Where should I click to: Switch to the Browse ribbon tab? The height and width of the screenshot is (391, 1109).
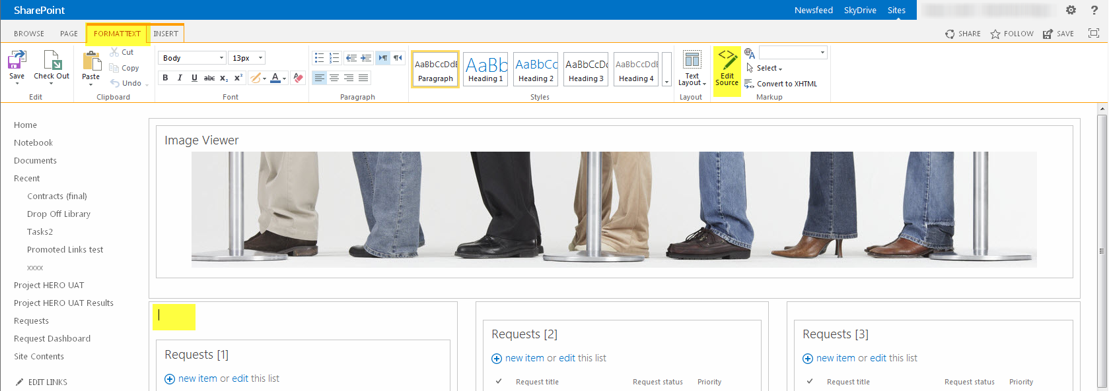[29, 34]
